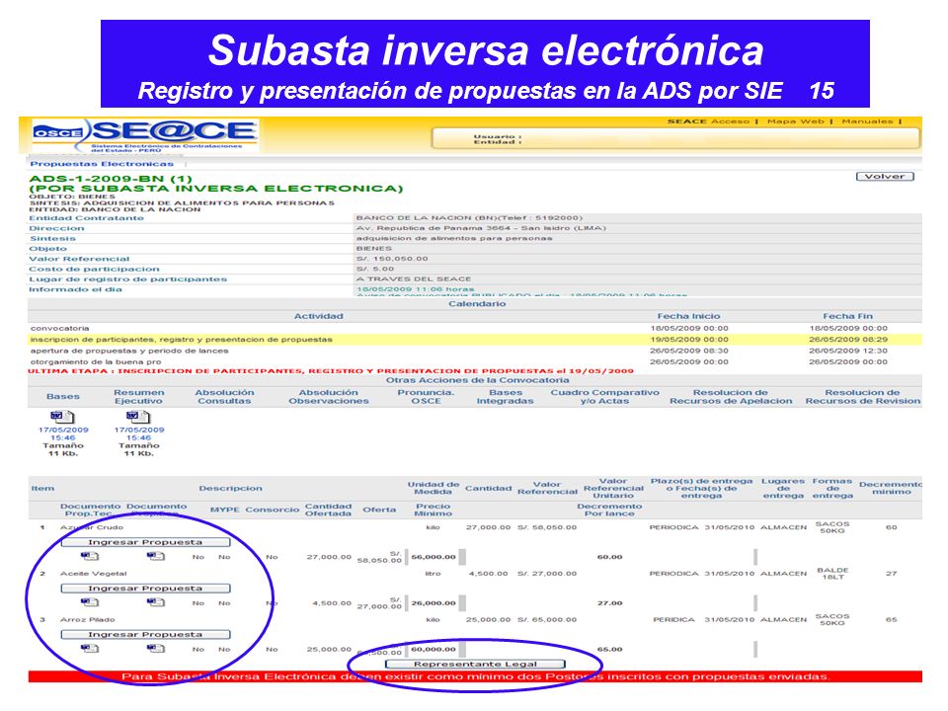
Task: Open Aceite Vegetal economic proposal document icon
Action: coord(155,602)
